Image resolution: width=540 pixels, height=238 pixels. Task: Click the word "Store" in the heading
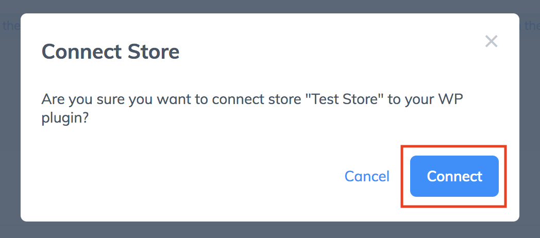pyautogui.click(x=153, y=52)
